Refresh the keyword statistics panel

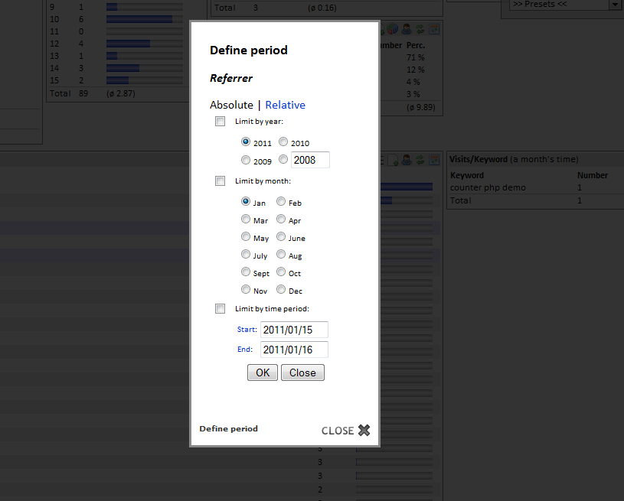[420, 158]
